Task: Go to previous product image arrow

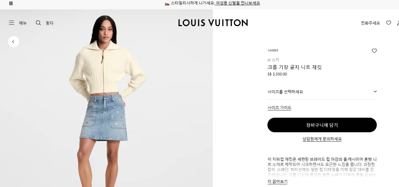Action: (14, 42)
